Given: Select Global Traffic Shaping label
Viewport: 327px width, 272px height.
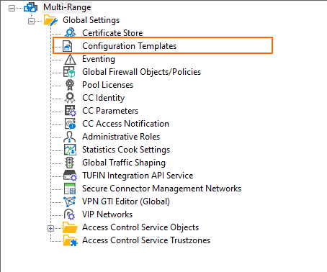Looking at the screenshot, I should [x=124, y=163].
